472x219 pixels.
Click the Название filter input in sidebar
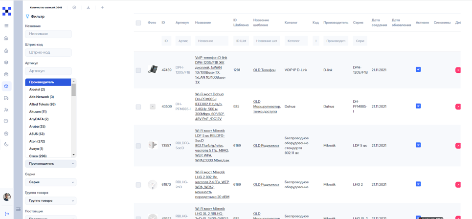pos(48,34)
